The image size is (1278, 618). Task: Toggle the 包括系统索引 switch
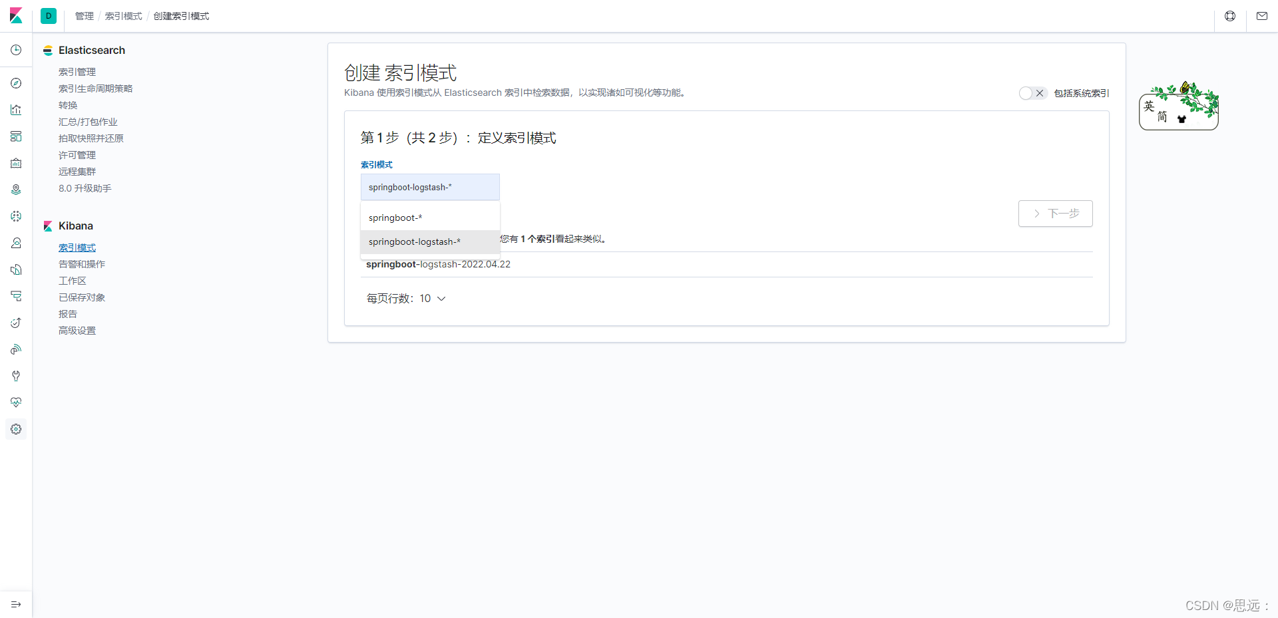[1032, 93]
